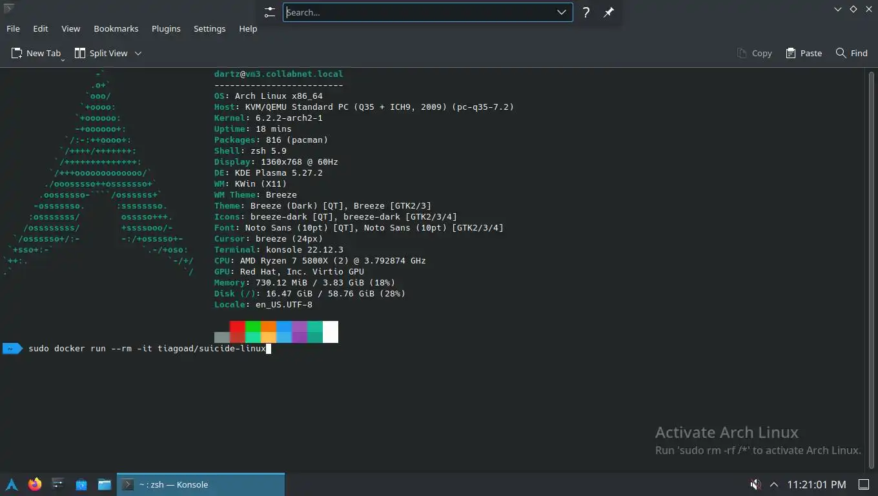Expand the hidden system tray arrow
The image size is (878, 496).
[774, 484]
